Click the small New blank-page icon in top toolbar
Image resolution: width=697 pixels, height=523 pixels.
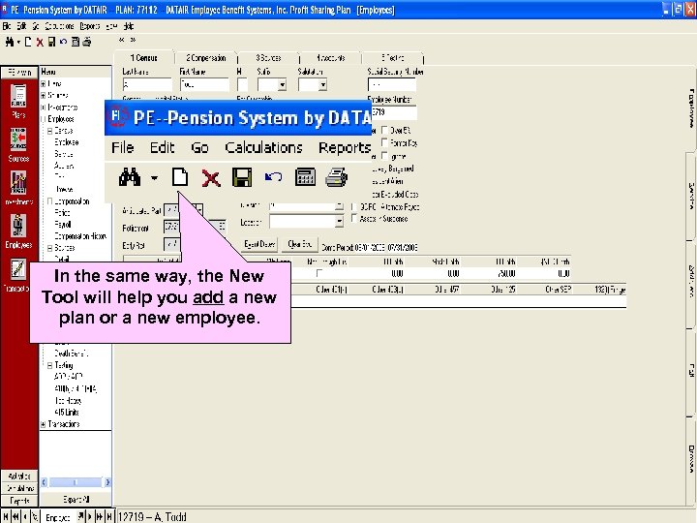[28, 42]
